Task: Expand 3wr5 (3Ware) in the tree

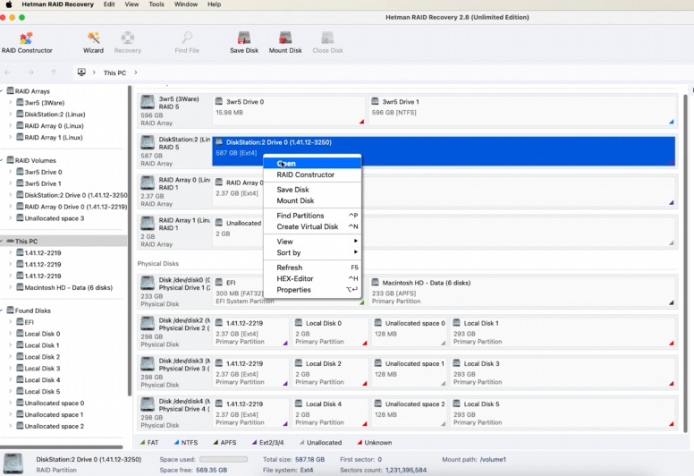Action: (11, 103)
